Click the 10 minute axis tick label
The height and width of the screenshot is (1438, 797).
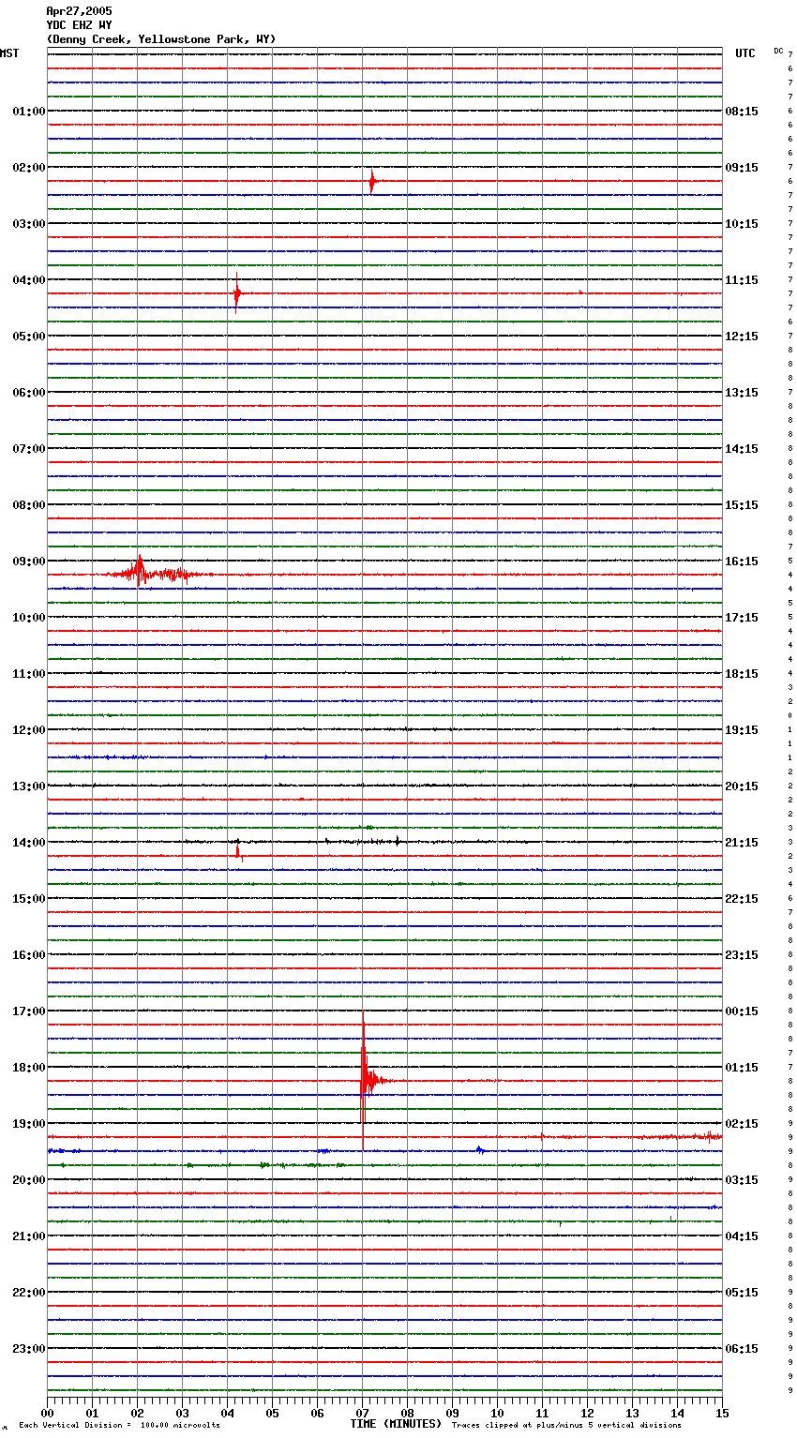497,1413
